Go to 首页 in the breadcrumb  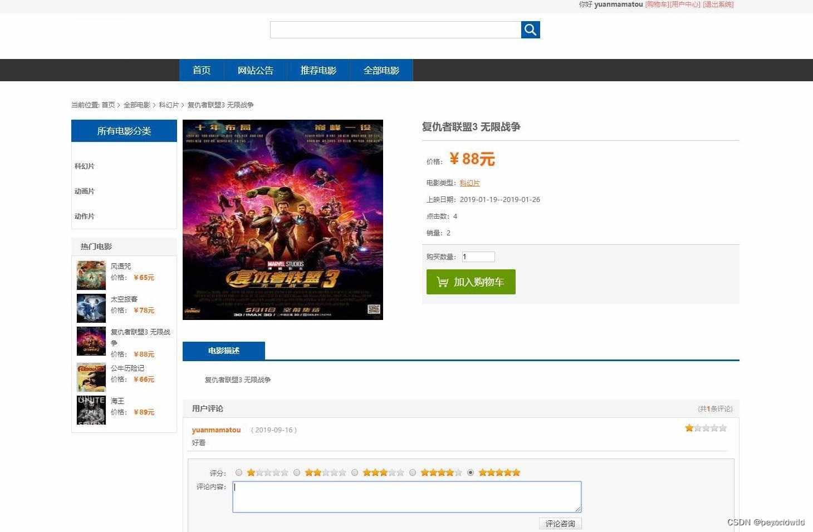108,105
